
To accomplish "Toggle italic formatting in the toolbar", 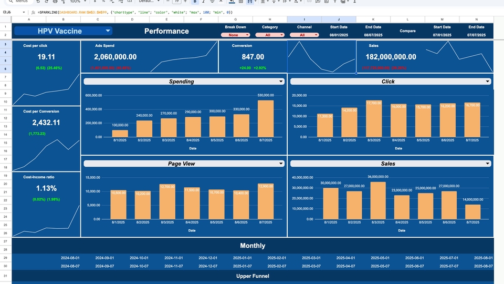I will coord(203,2).
